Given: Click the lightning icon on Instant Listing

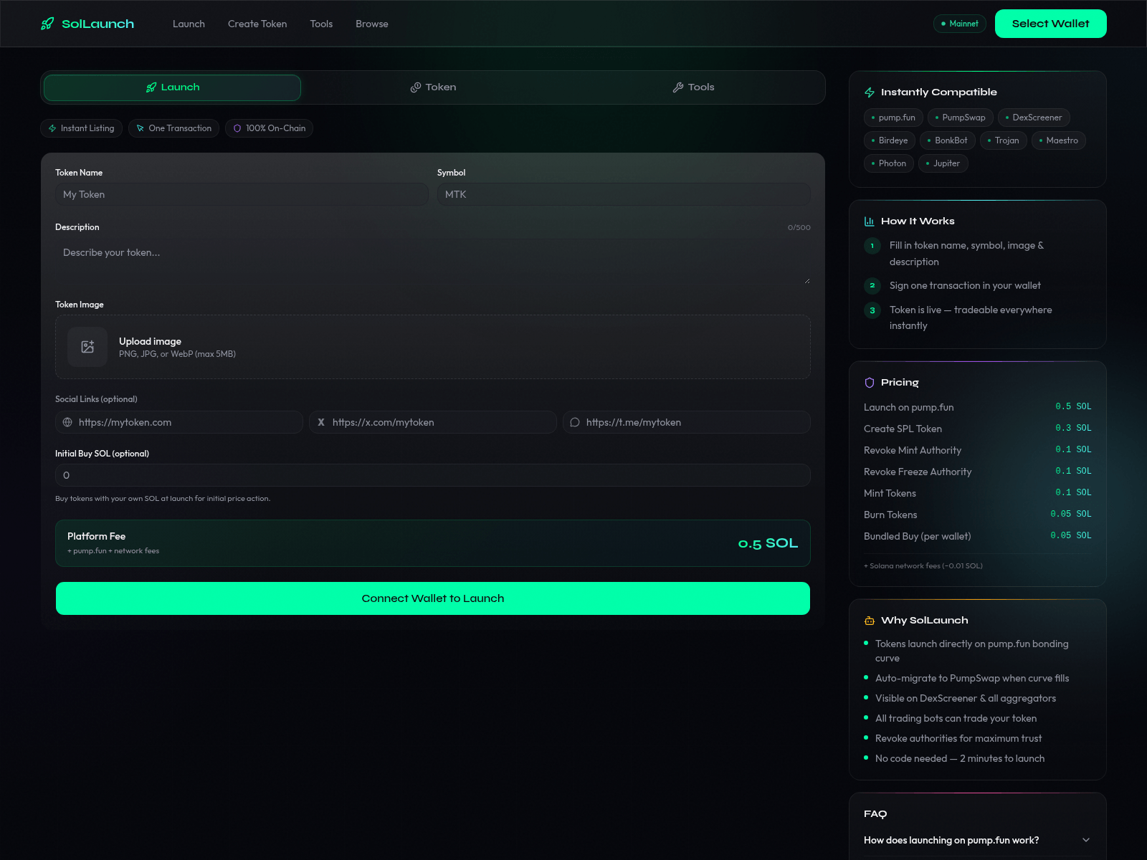Looking at the screenshot, I should 52,128.
